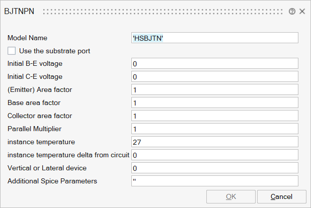Click the help question mark icon
Screen dimensions: 311x208
click(x=292, y=11)
